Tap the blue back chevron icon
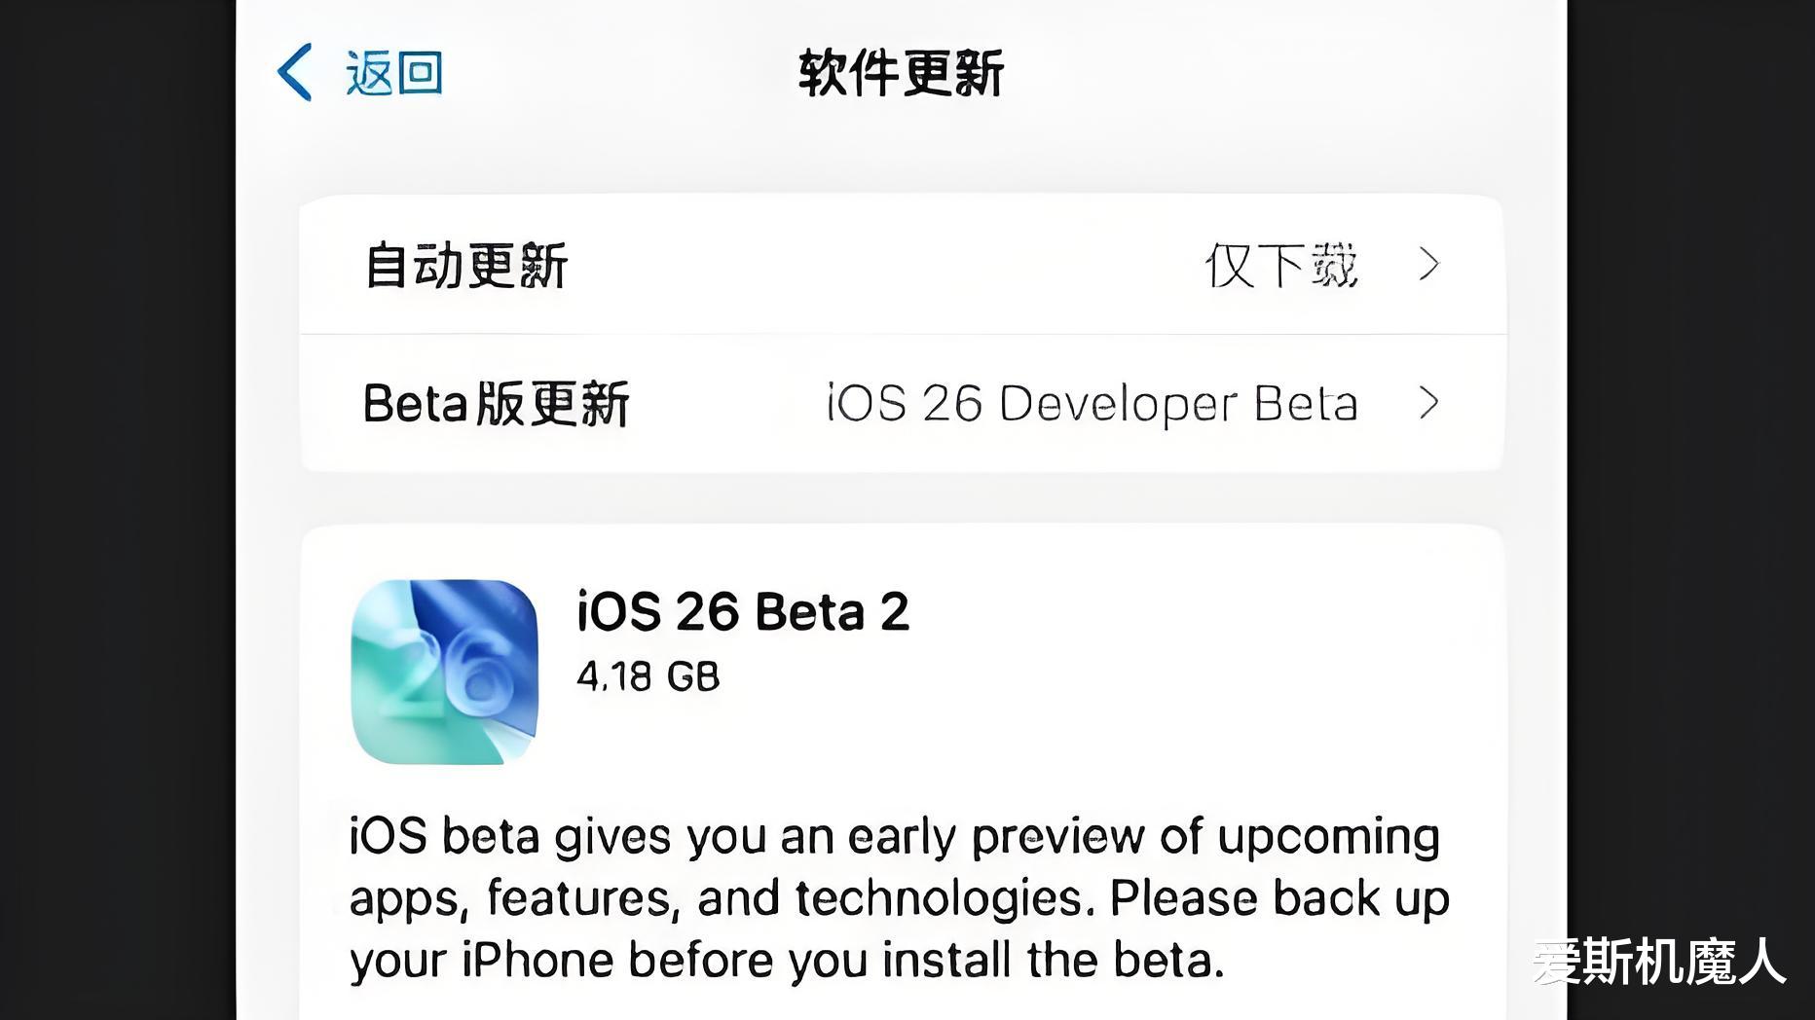The image size is (1815, 1020). [294, 72]
